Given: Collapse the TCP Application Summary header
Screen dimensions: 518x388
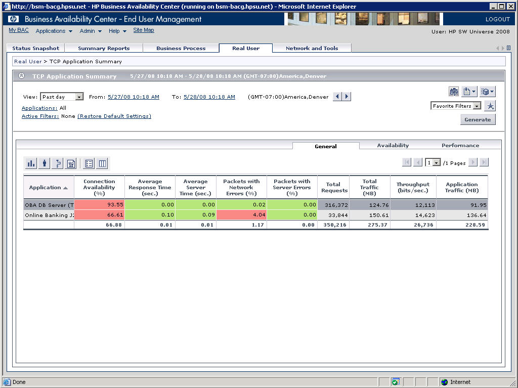Looking at the screenshot, I should pyautogui.click(x=21, y=76).
